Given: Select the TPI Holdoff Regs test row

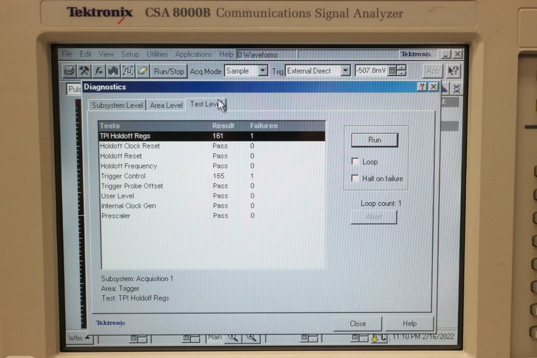Looking at the screenshot, I should [212, 136].
